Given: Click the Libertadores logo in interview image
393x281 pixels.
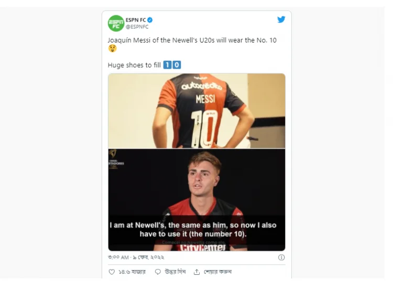Looking at the screenshot, I should [x=116, y=159].
